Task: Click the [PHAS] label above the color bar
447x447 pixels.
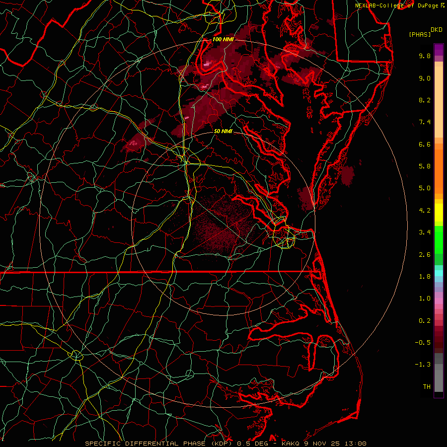Action: (x=420, y=34)
